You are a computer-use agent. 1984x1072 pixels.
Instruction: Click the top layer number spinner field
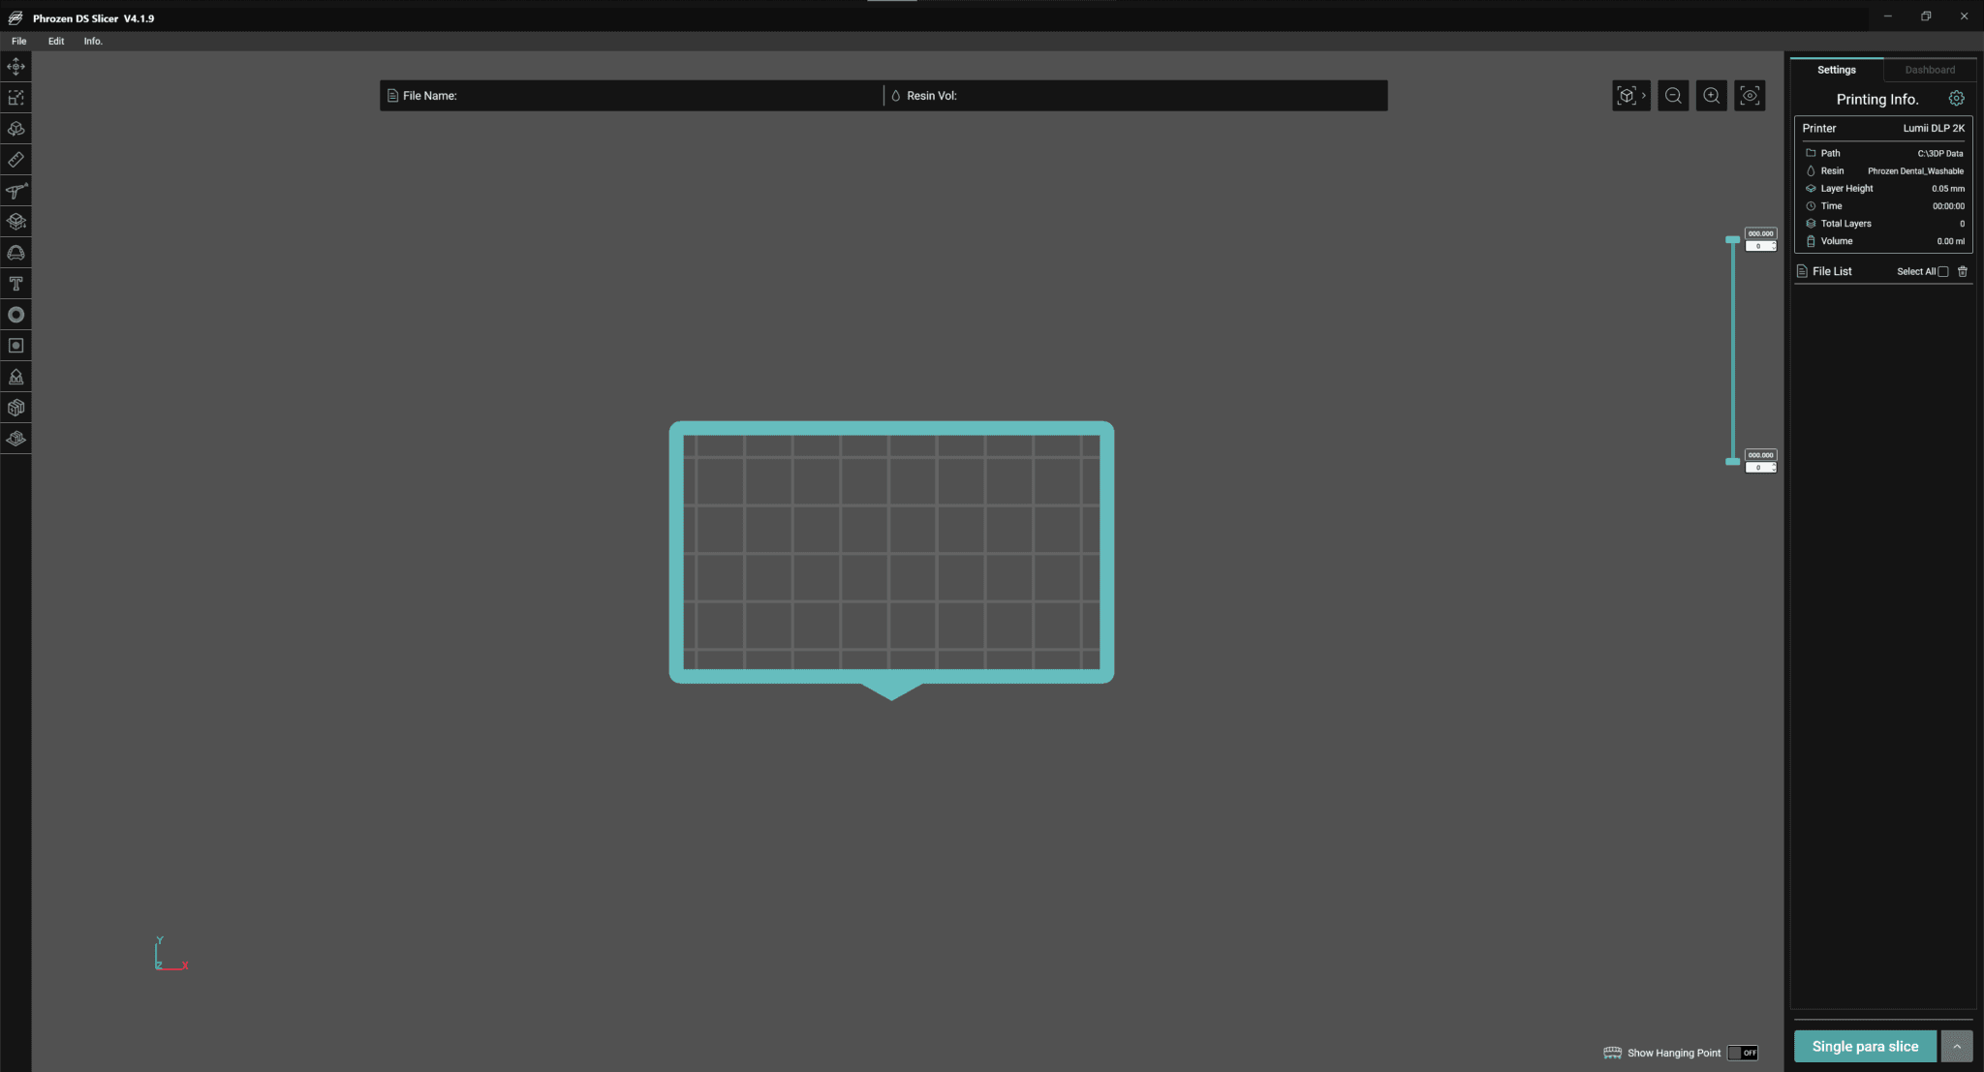tap(1760, 246)
